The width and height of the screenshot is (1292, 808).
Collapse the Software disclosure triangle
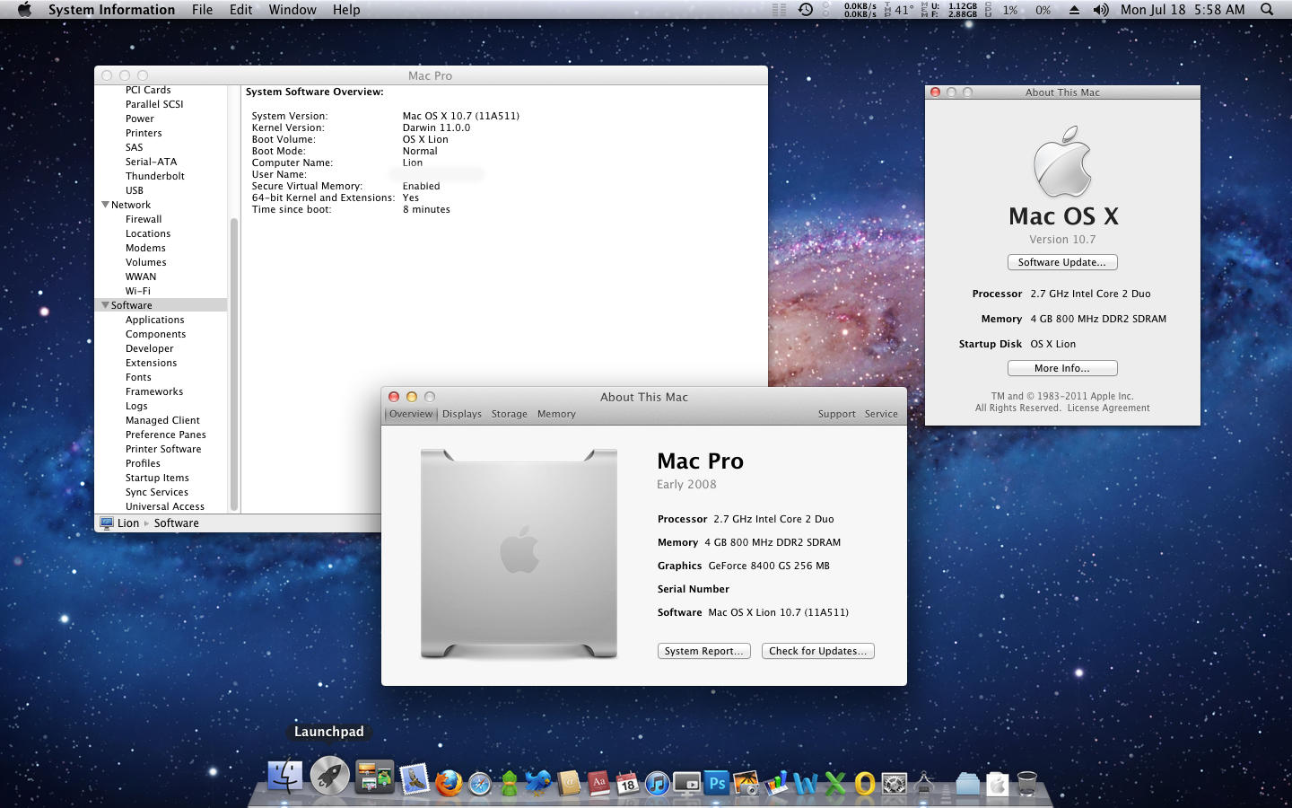[105, 304]
